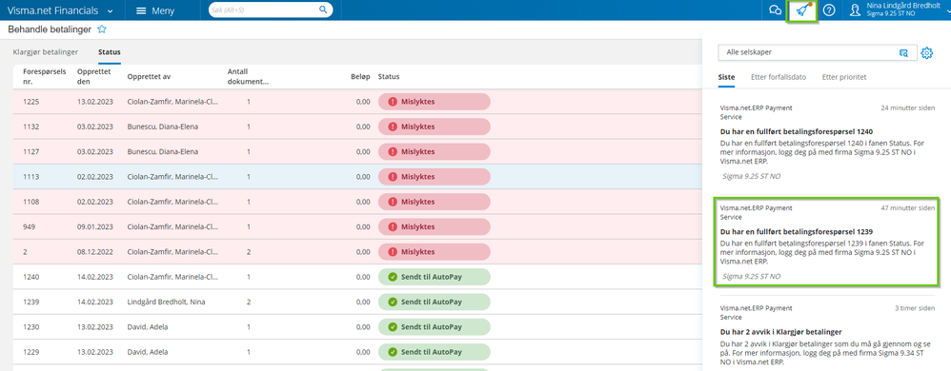
Task: Click Mislyktes status badge for request 1113
Action: pyautogui.click(x=435, y=177)
